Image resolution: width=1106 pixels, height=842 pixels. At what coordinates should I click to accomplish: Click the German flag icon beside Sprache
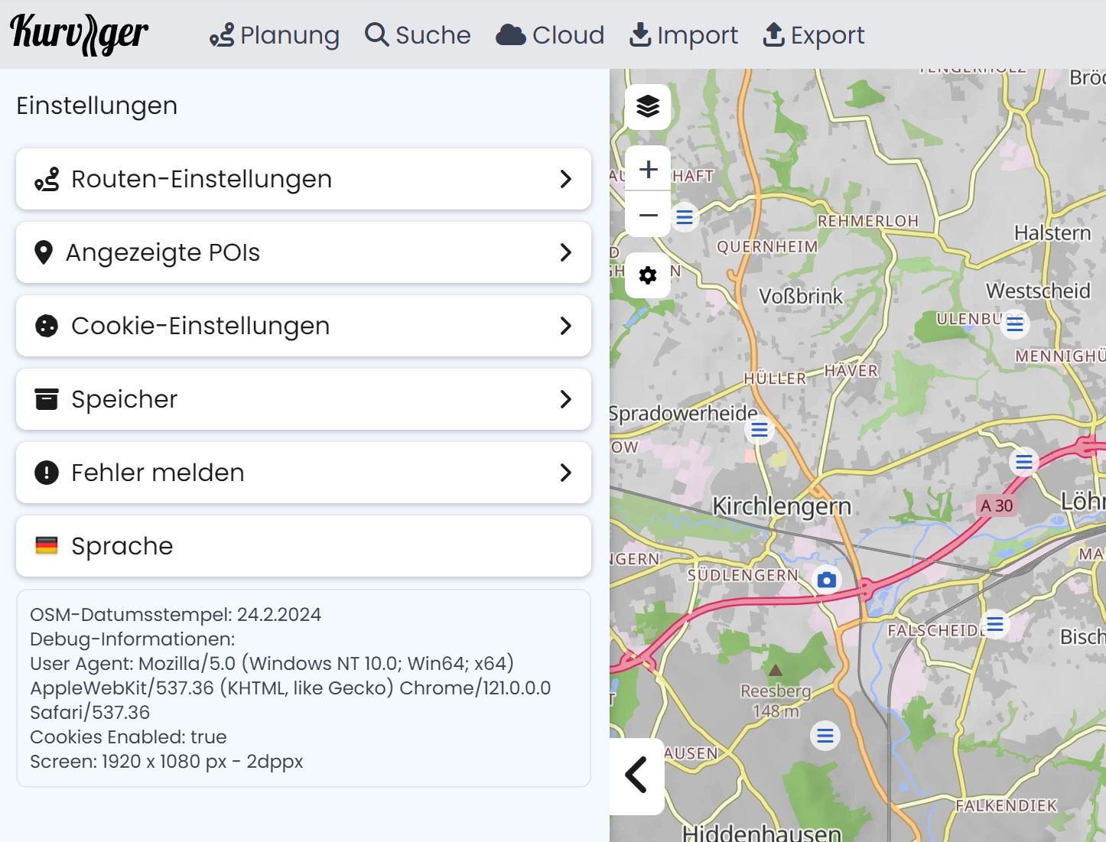(47, 546)
